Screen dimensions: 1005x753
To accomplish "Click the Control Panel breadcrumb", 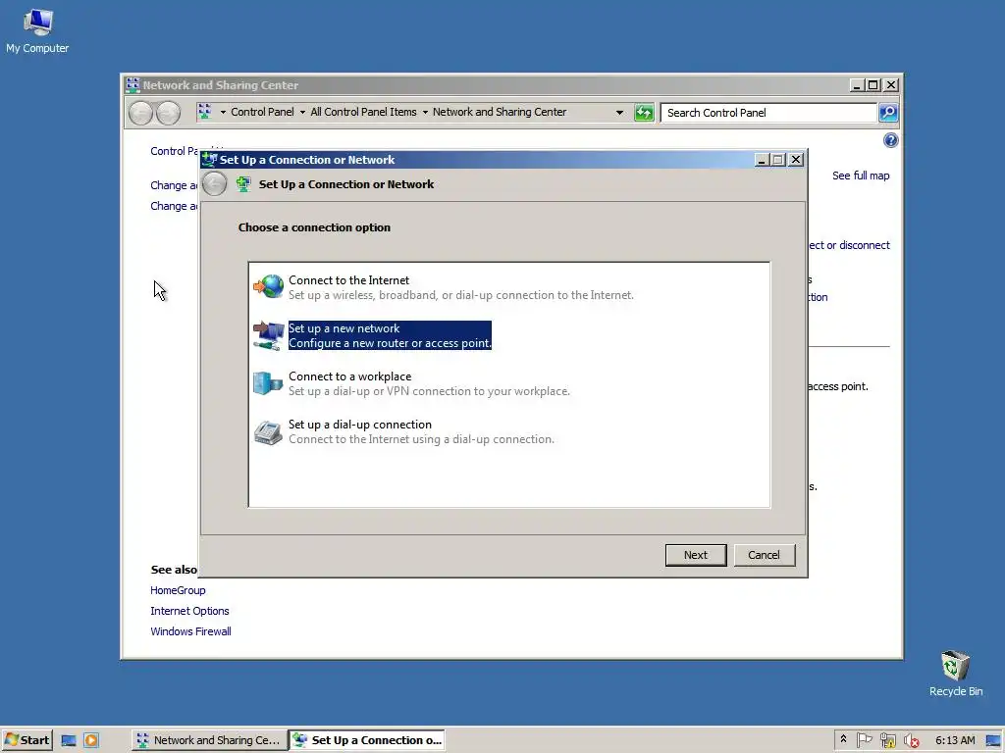I will [262, 112].
